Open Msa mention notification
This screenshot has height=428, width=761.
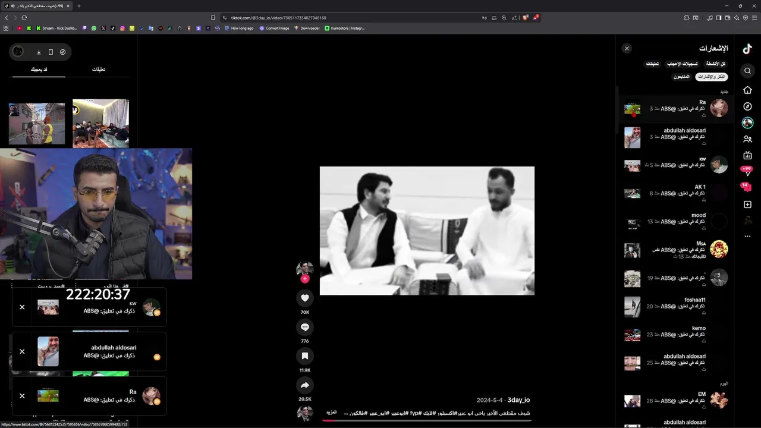click(x=676, y=250)
